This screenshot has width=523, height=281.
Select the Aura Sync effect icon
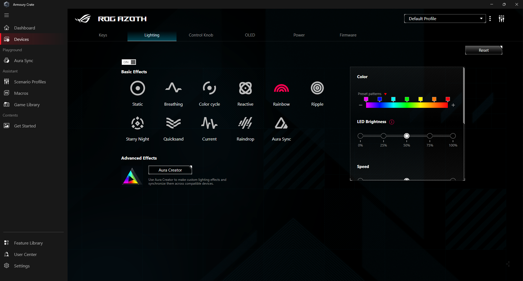(281, 123)
